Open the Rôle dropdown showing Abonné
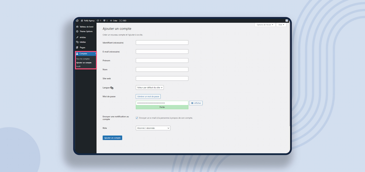The width and height of the screenshot is (365, 172). coord(153,128)
